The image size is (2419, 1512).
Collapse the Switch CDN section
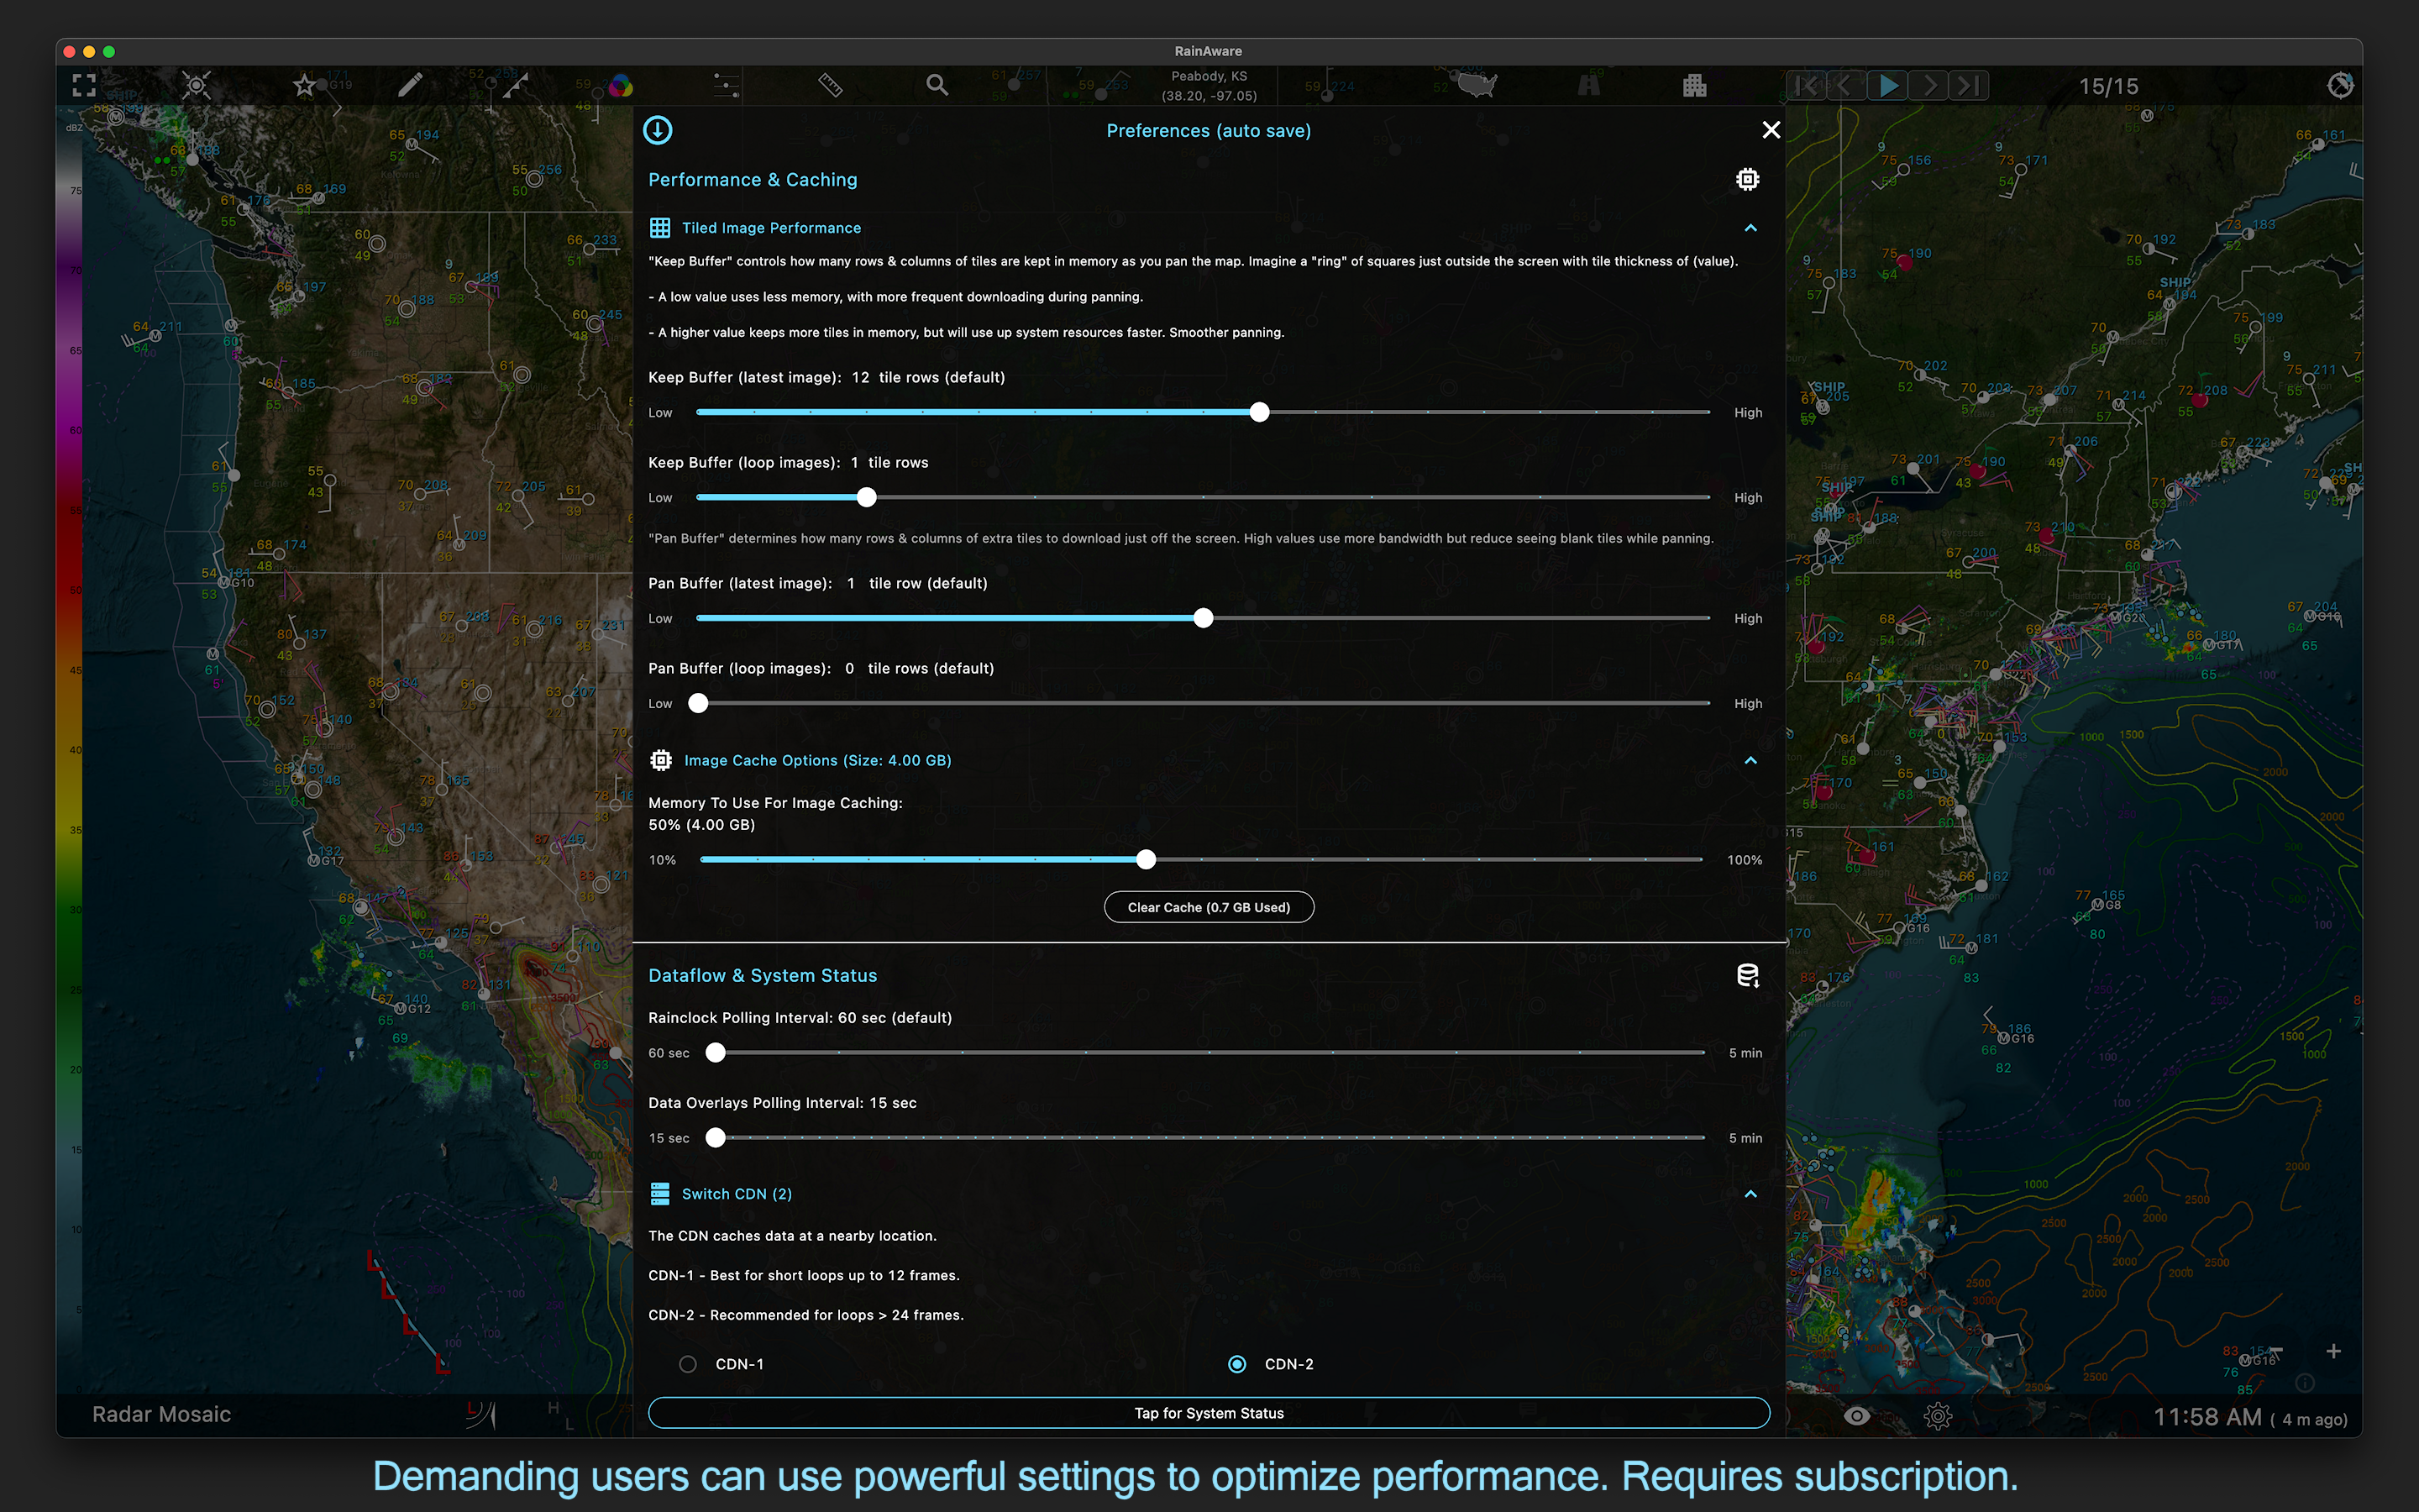1750,1194
